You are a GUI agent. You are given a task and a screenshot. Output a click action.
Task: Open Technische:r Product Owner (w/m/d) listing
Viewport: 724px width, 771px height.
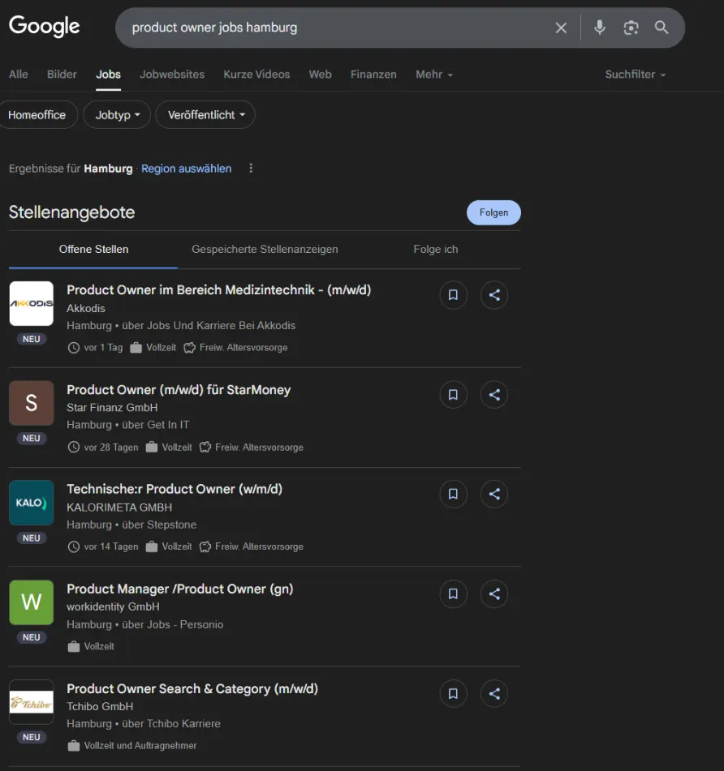175,489
